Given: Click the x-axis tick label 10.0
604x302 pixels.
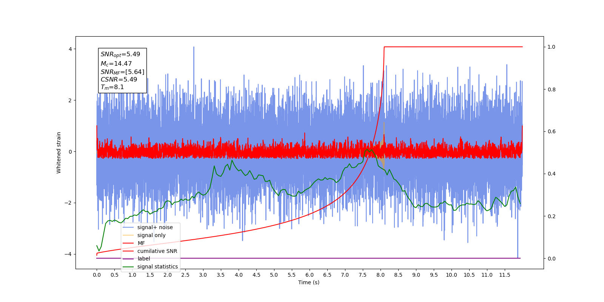Looking at the screenshot, I should pos(451,275).
